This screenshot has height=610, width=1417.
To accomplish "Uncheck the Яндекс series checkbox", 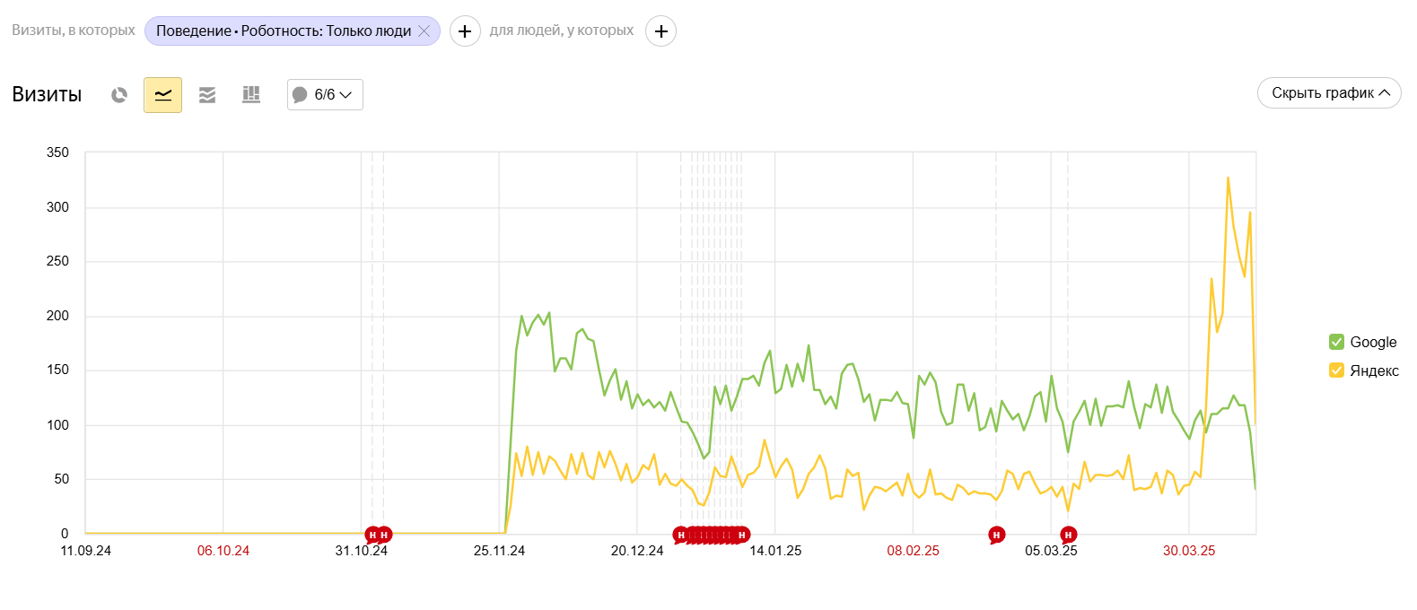I will [x=1336, y=370].
